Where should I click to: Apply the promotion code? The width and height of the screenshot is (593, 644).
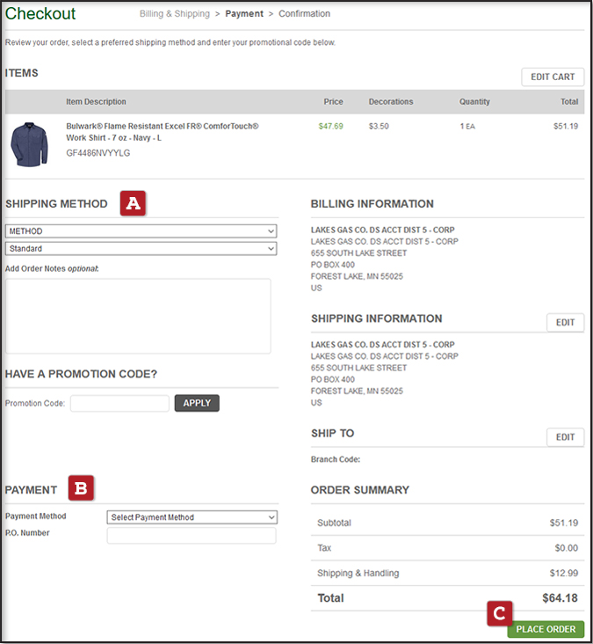pos(197,403)
